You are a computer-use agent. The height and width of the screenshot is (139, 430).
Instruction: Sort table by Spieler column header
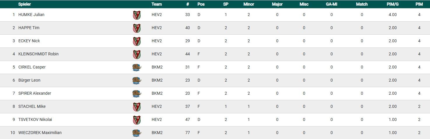(25, 4)
